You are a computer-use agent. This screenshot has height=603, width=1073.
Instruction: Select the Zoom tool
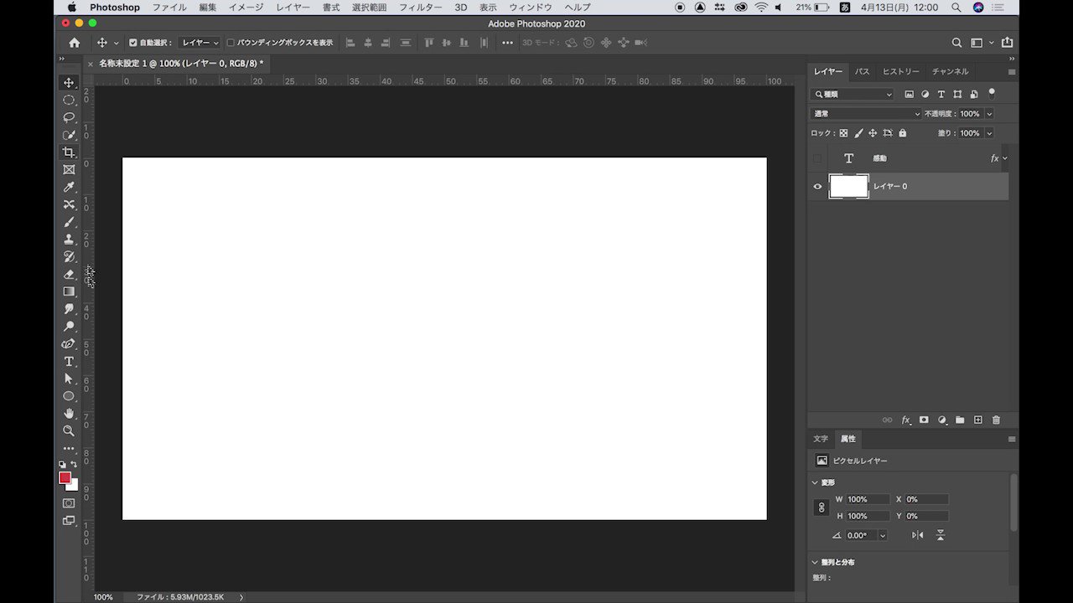(69, 430)
